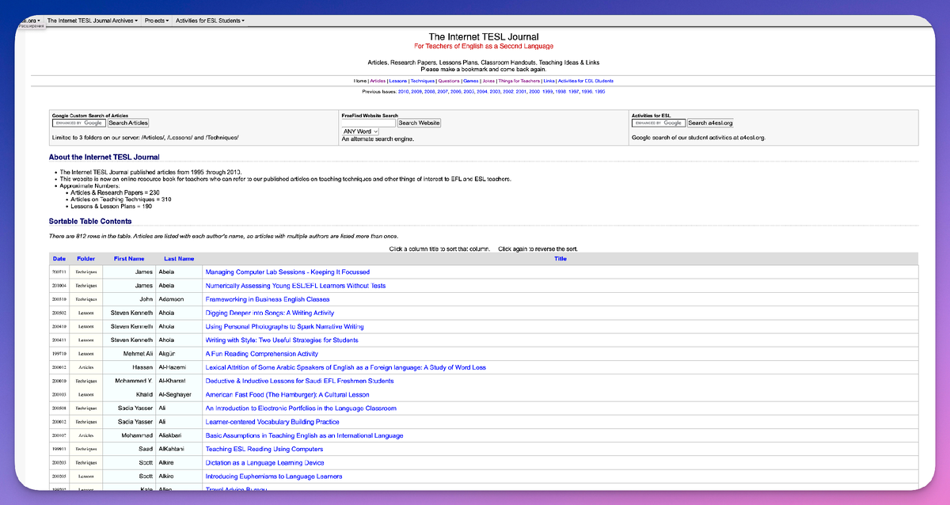The width and height of the screenshot is (950, 505).
Task: Open the ANY Word search mode dropdown
Action: pos(360,131)
